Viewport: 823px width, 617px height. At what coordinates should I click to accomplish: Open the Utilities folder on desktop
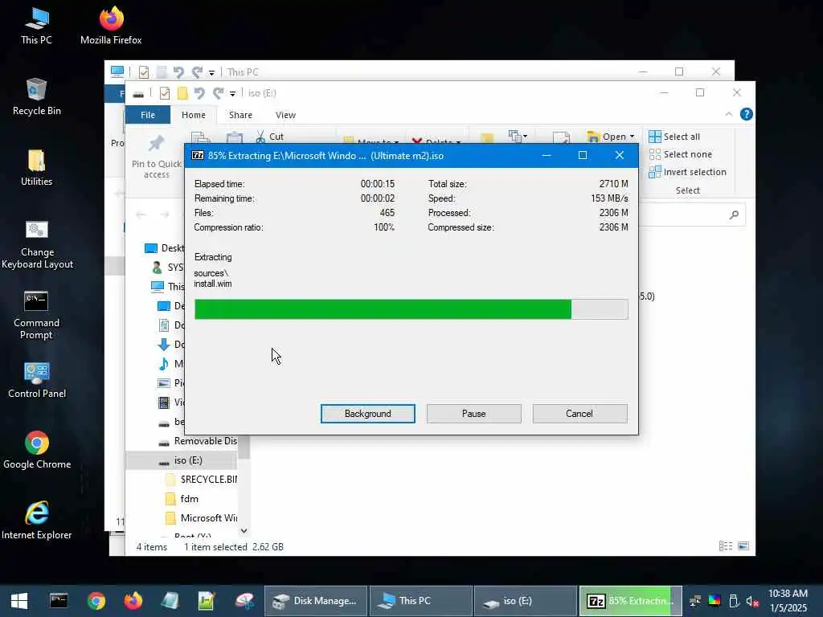36,168
